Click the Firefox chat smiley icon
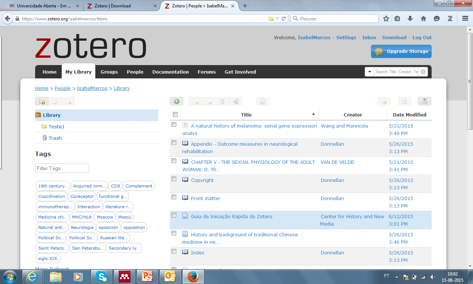 (x=437, y=18)
